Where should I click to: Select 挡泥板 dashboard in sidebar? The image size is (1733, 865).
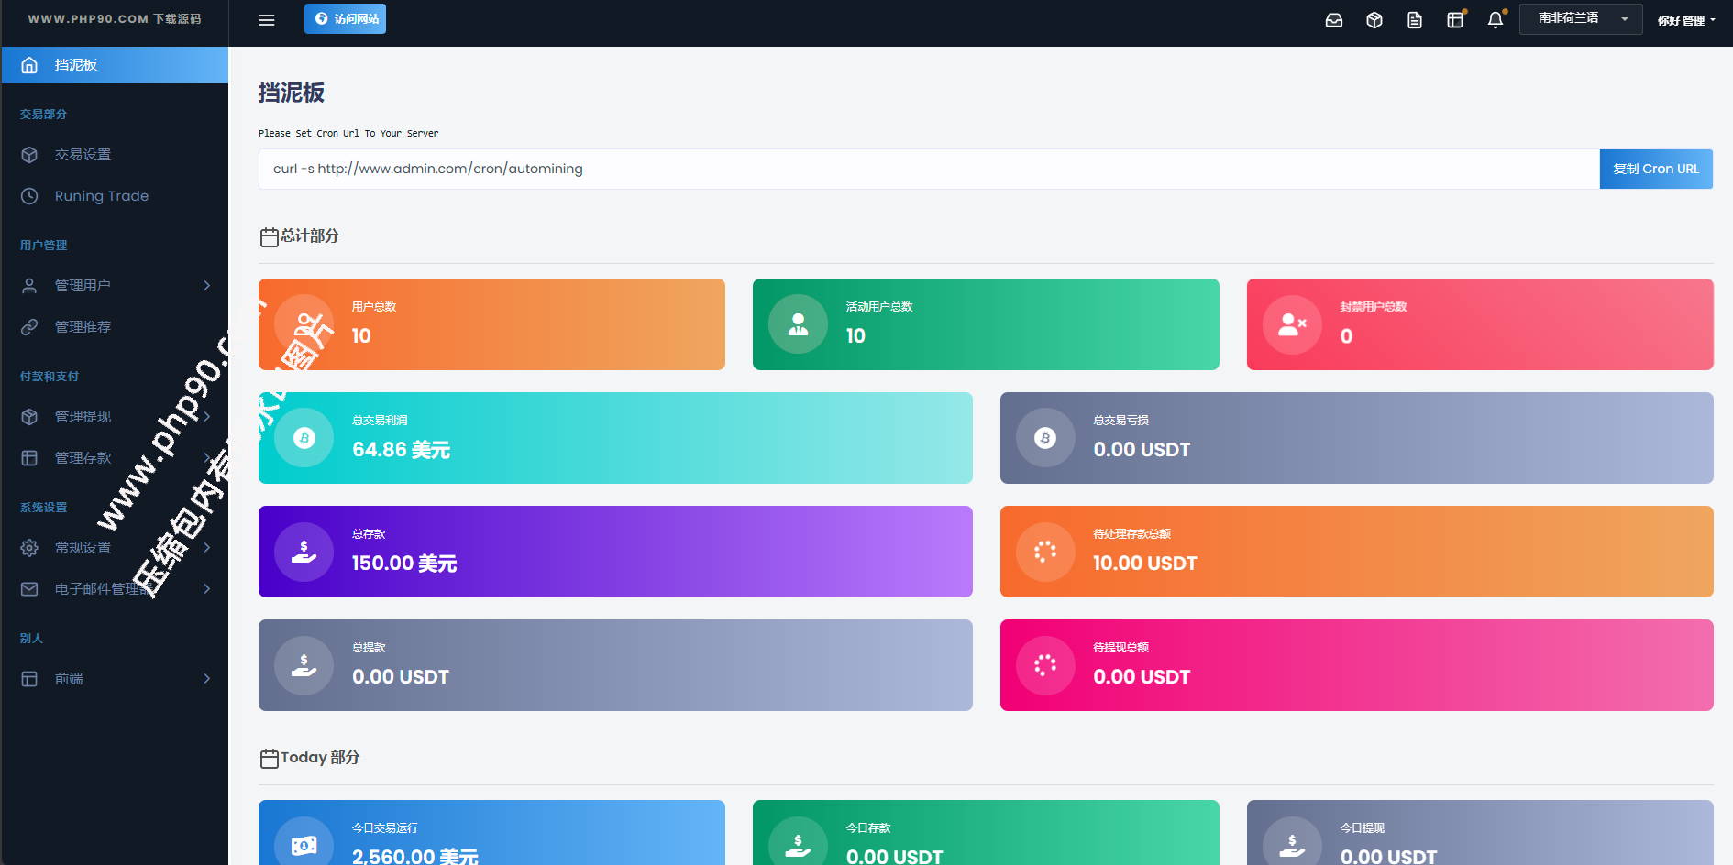[x=115, y=65]
